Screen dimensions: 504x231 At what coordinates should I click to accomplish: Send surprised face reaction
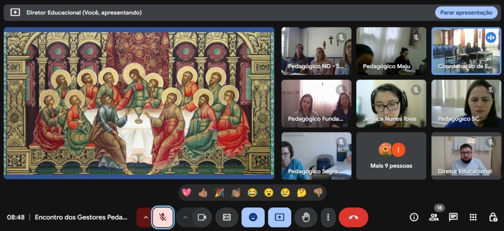[x=269, y=192]
